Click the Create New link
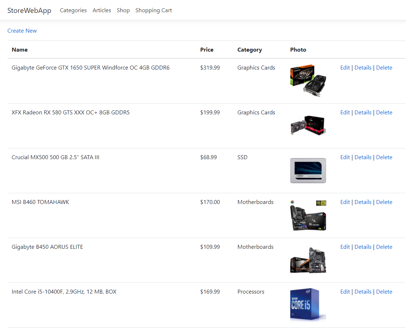 [x=22, y=31]
